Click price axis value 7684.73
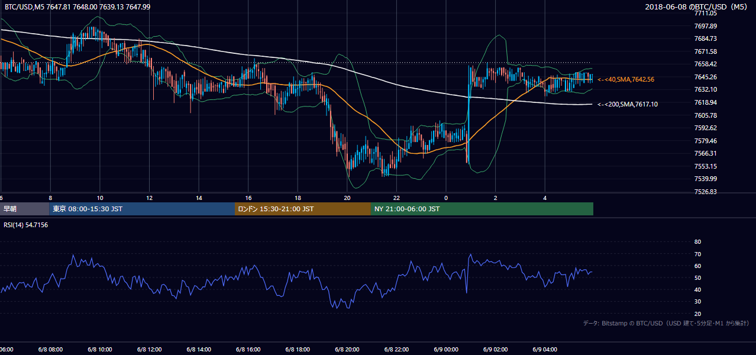Viewport: 756px width, 355px height. click(705, 38)
